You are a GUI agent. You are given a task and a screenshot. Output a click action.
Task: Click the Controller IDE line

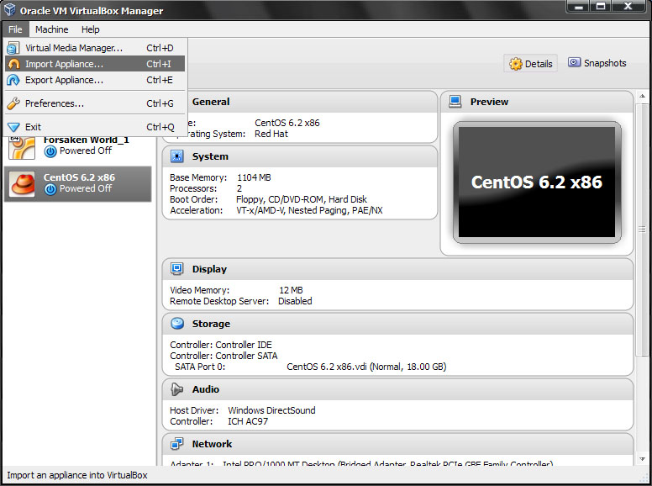coord(221,345)
